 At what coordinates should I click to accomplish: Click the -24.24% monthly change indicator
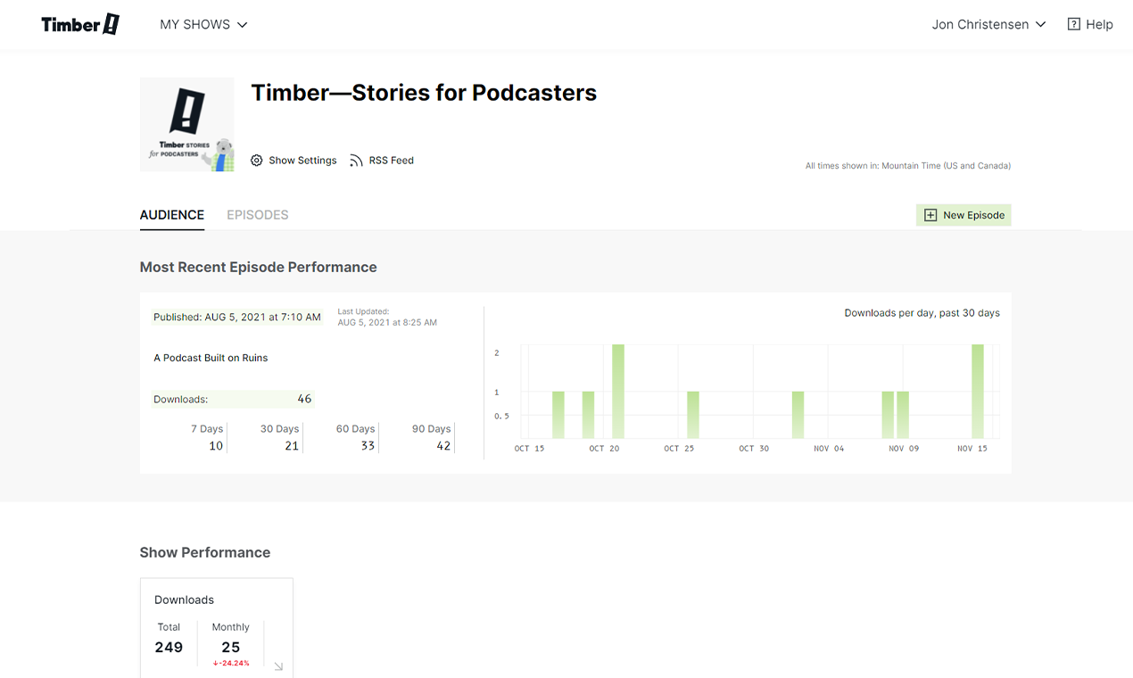point(231,664)
